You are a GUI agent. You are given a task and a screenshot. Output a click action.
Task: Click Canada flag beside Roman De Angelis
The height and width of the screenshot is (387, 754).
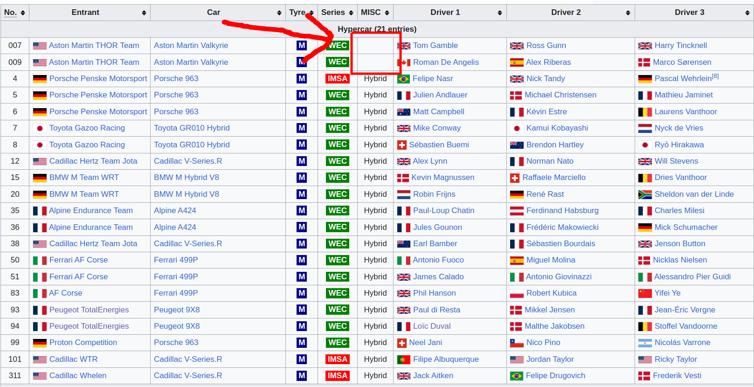[404, 62]
